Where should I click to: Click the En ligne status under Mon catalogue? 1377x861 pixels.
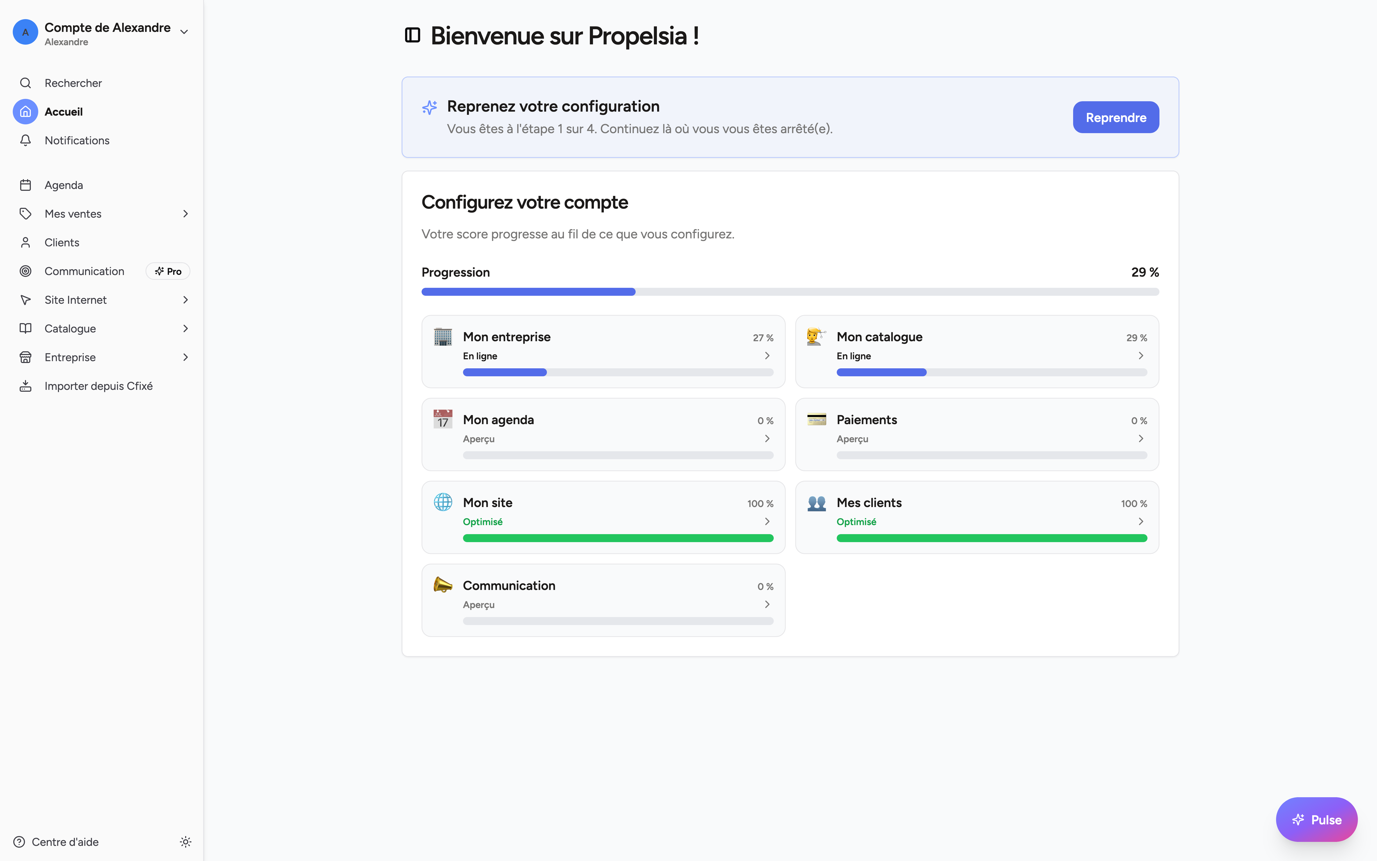coord(853,356)
